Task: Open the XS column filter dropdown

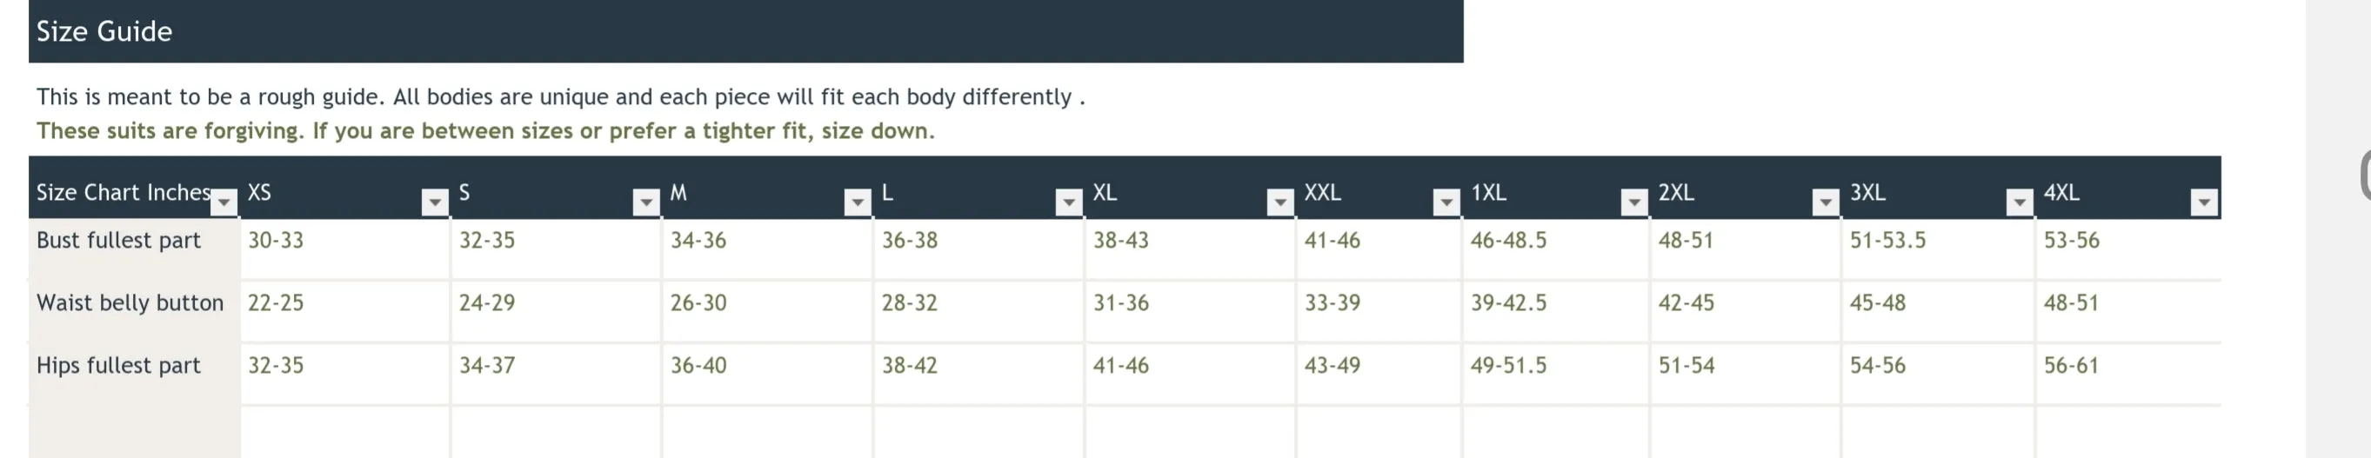Action: coord(434,202)
